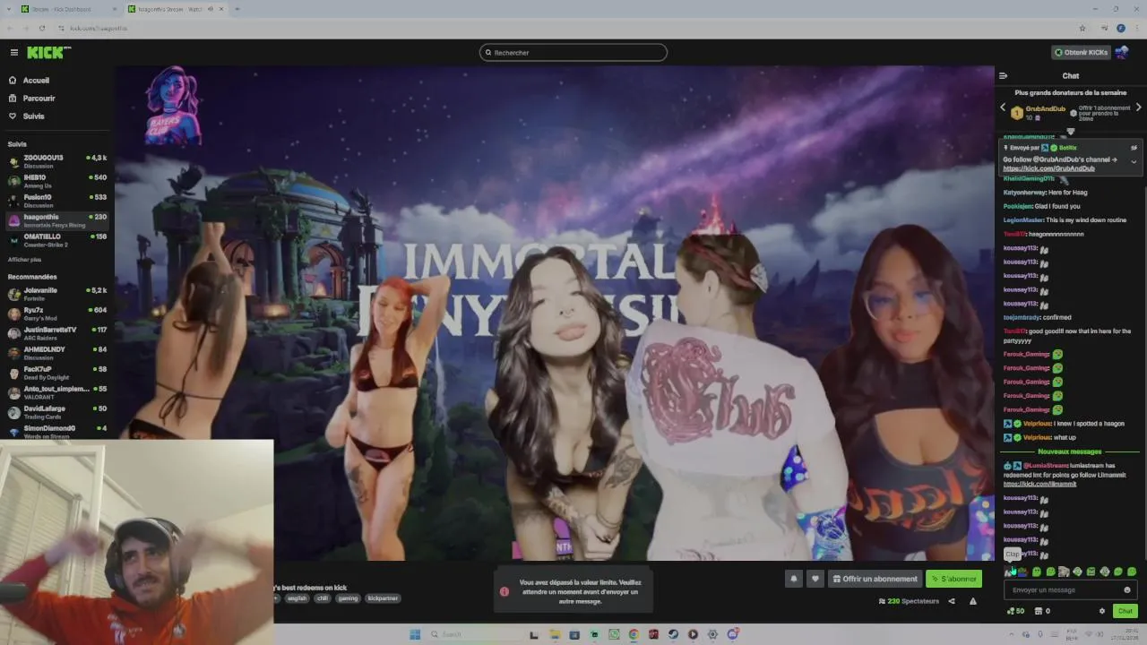Show previous top donor with left chevron

[x=1003, y=107]
